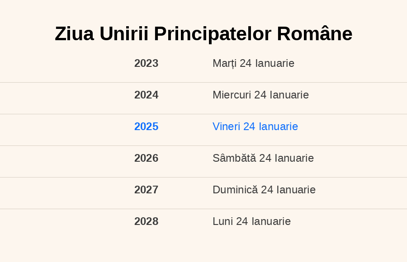
Task: Click the Marți 24 Ianuarie date
Action: [253, 64]
